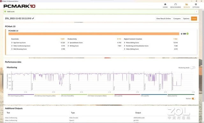Click the App Start-up value 12 223
The height and width of the screenshot is (123, 204).
pos(63,43)
